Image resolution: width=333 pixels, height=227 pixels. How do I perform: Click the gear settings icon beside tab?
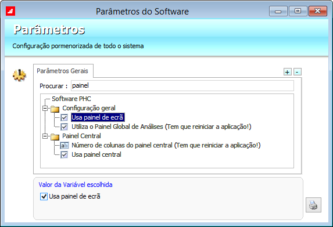(x=19, y=75)
